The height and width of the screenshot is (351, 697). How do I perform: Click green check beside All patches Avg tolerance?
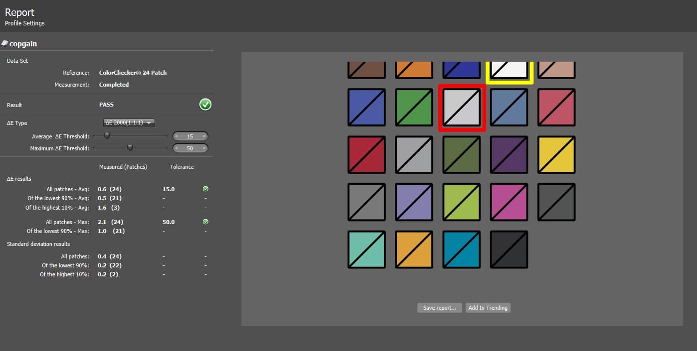(205, 189)
